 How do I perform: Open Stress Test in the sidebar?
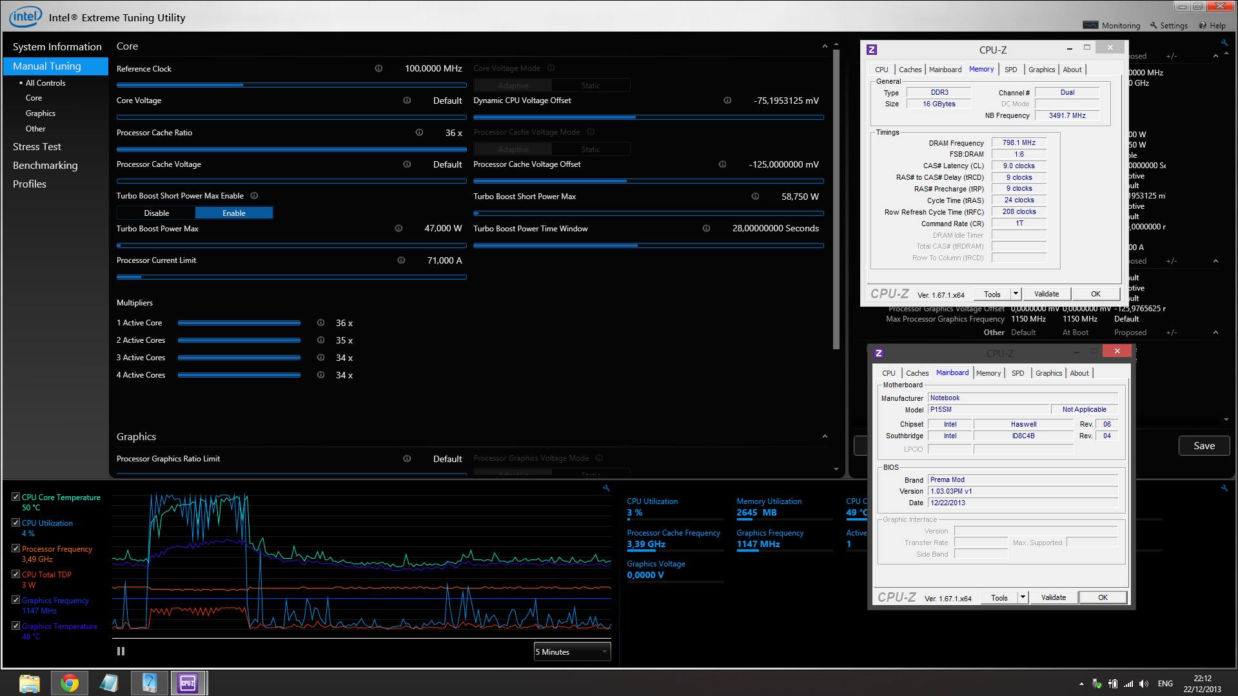click(37, 147)
